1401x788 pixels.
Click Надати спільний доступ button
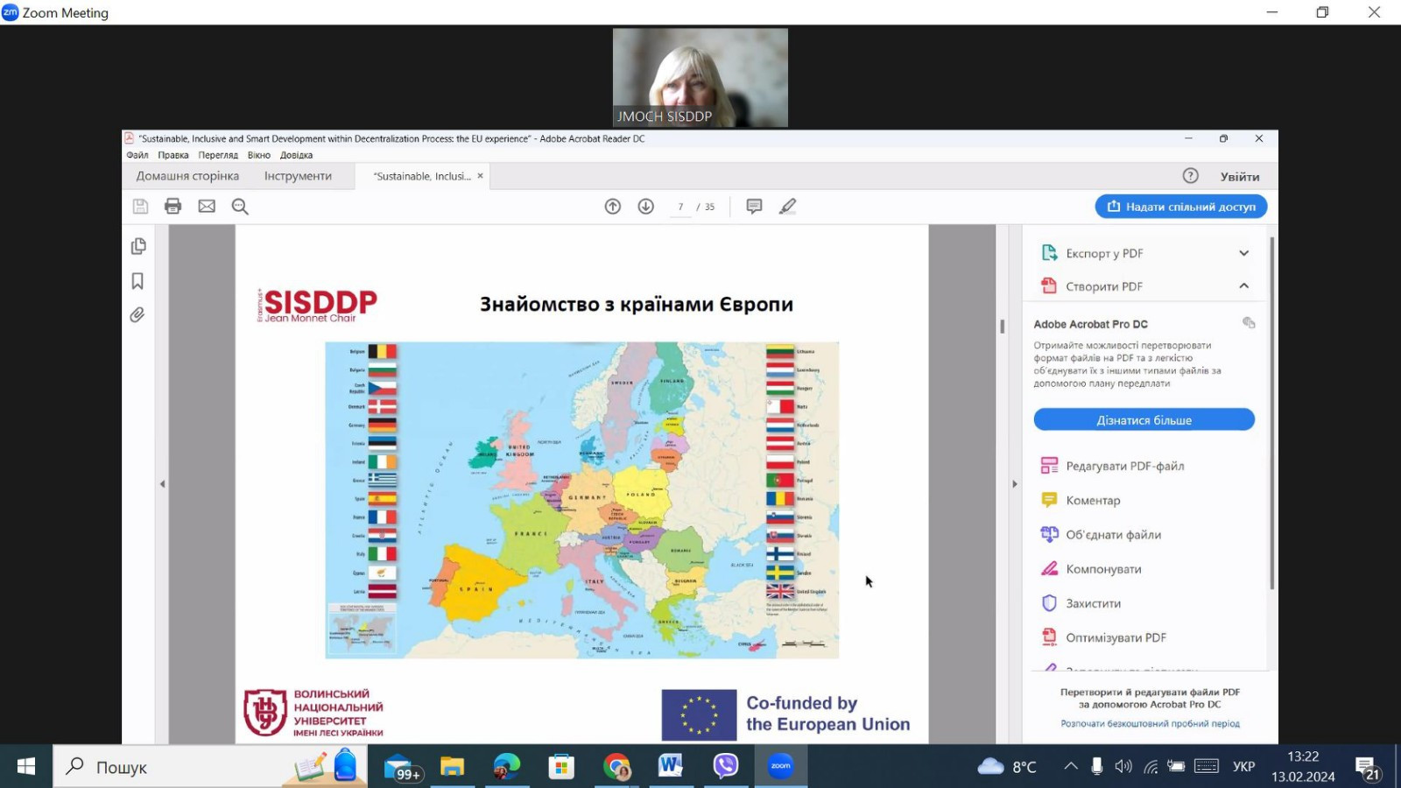tap(1180, 207)
